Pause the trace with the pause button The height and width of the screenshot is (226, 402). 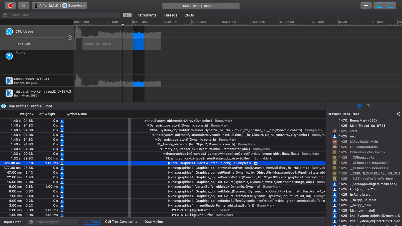[x=24, y=6]
